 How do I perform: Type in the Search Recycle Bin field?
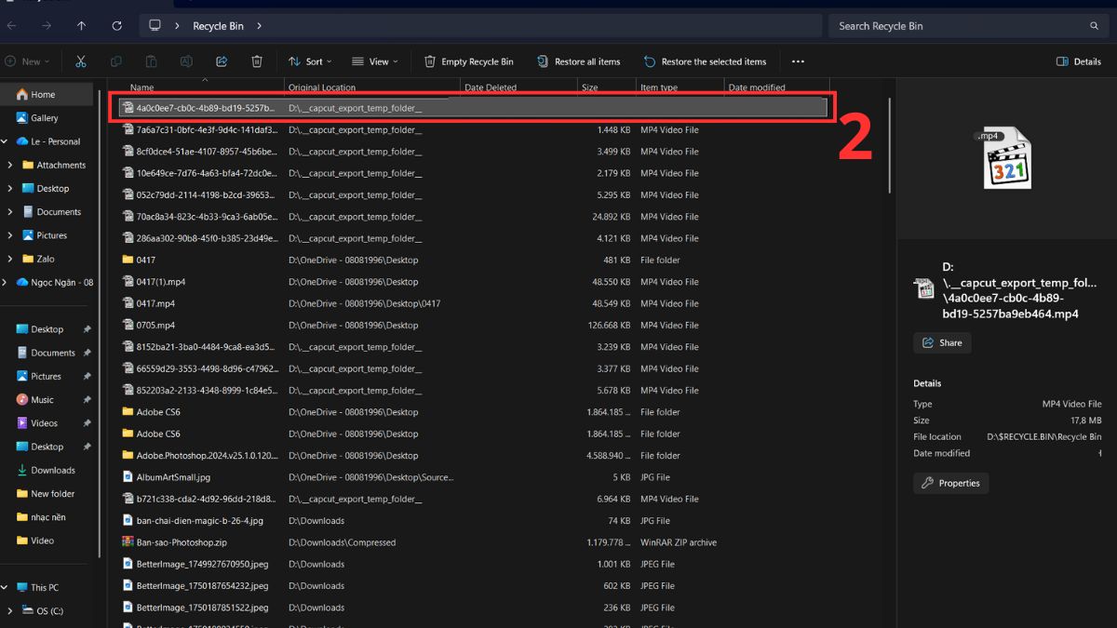959,26
